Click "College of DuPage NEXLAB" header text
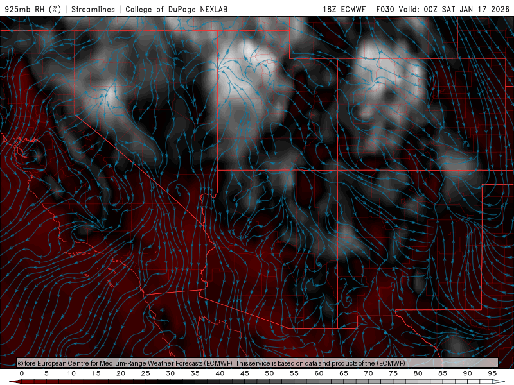The image size is (514, 385). (176, 9)
